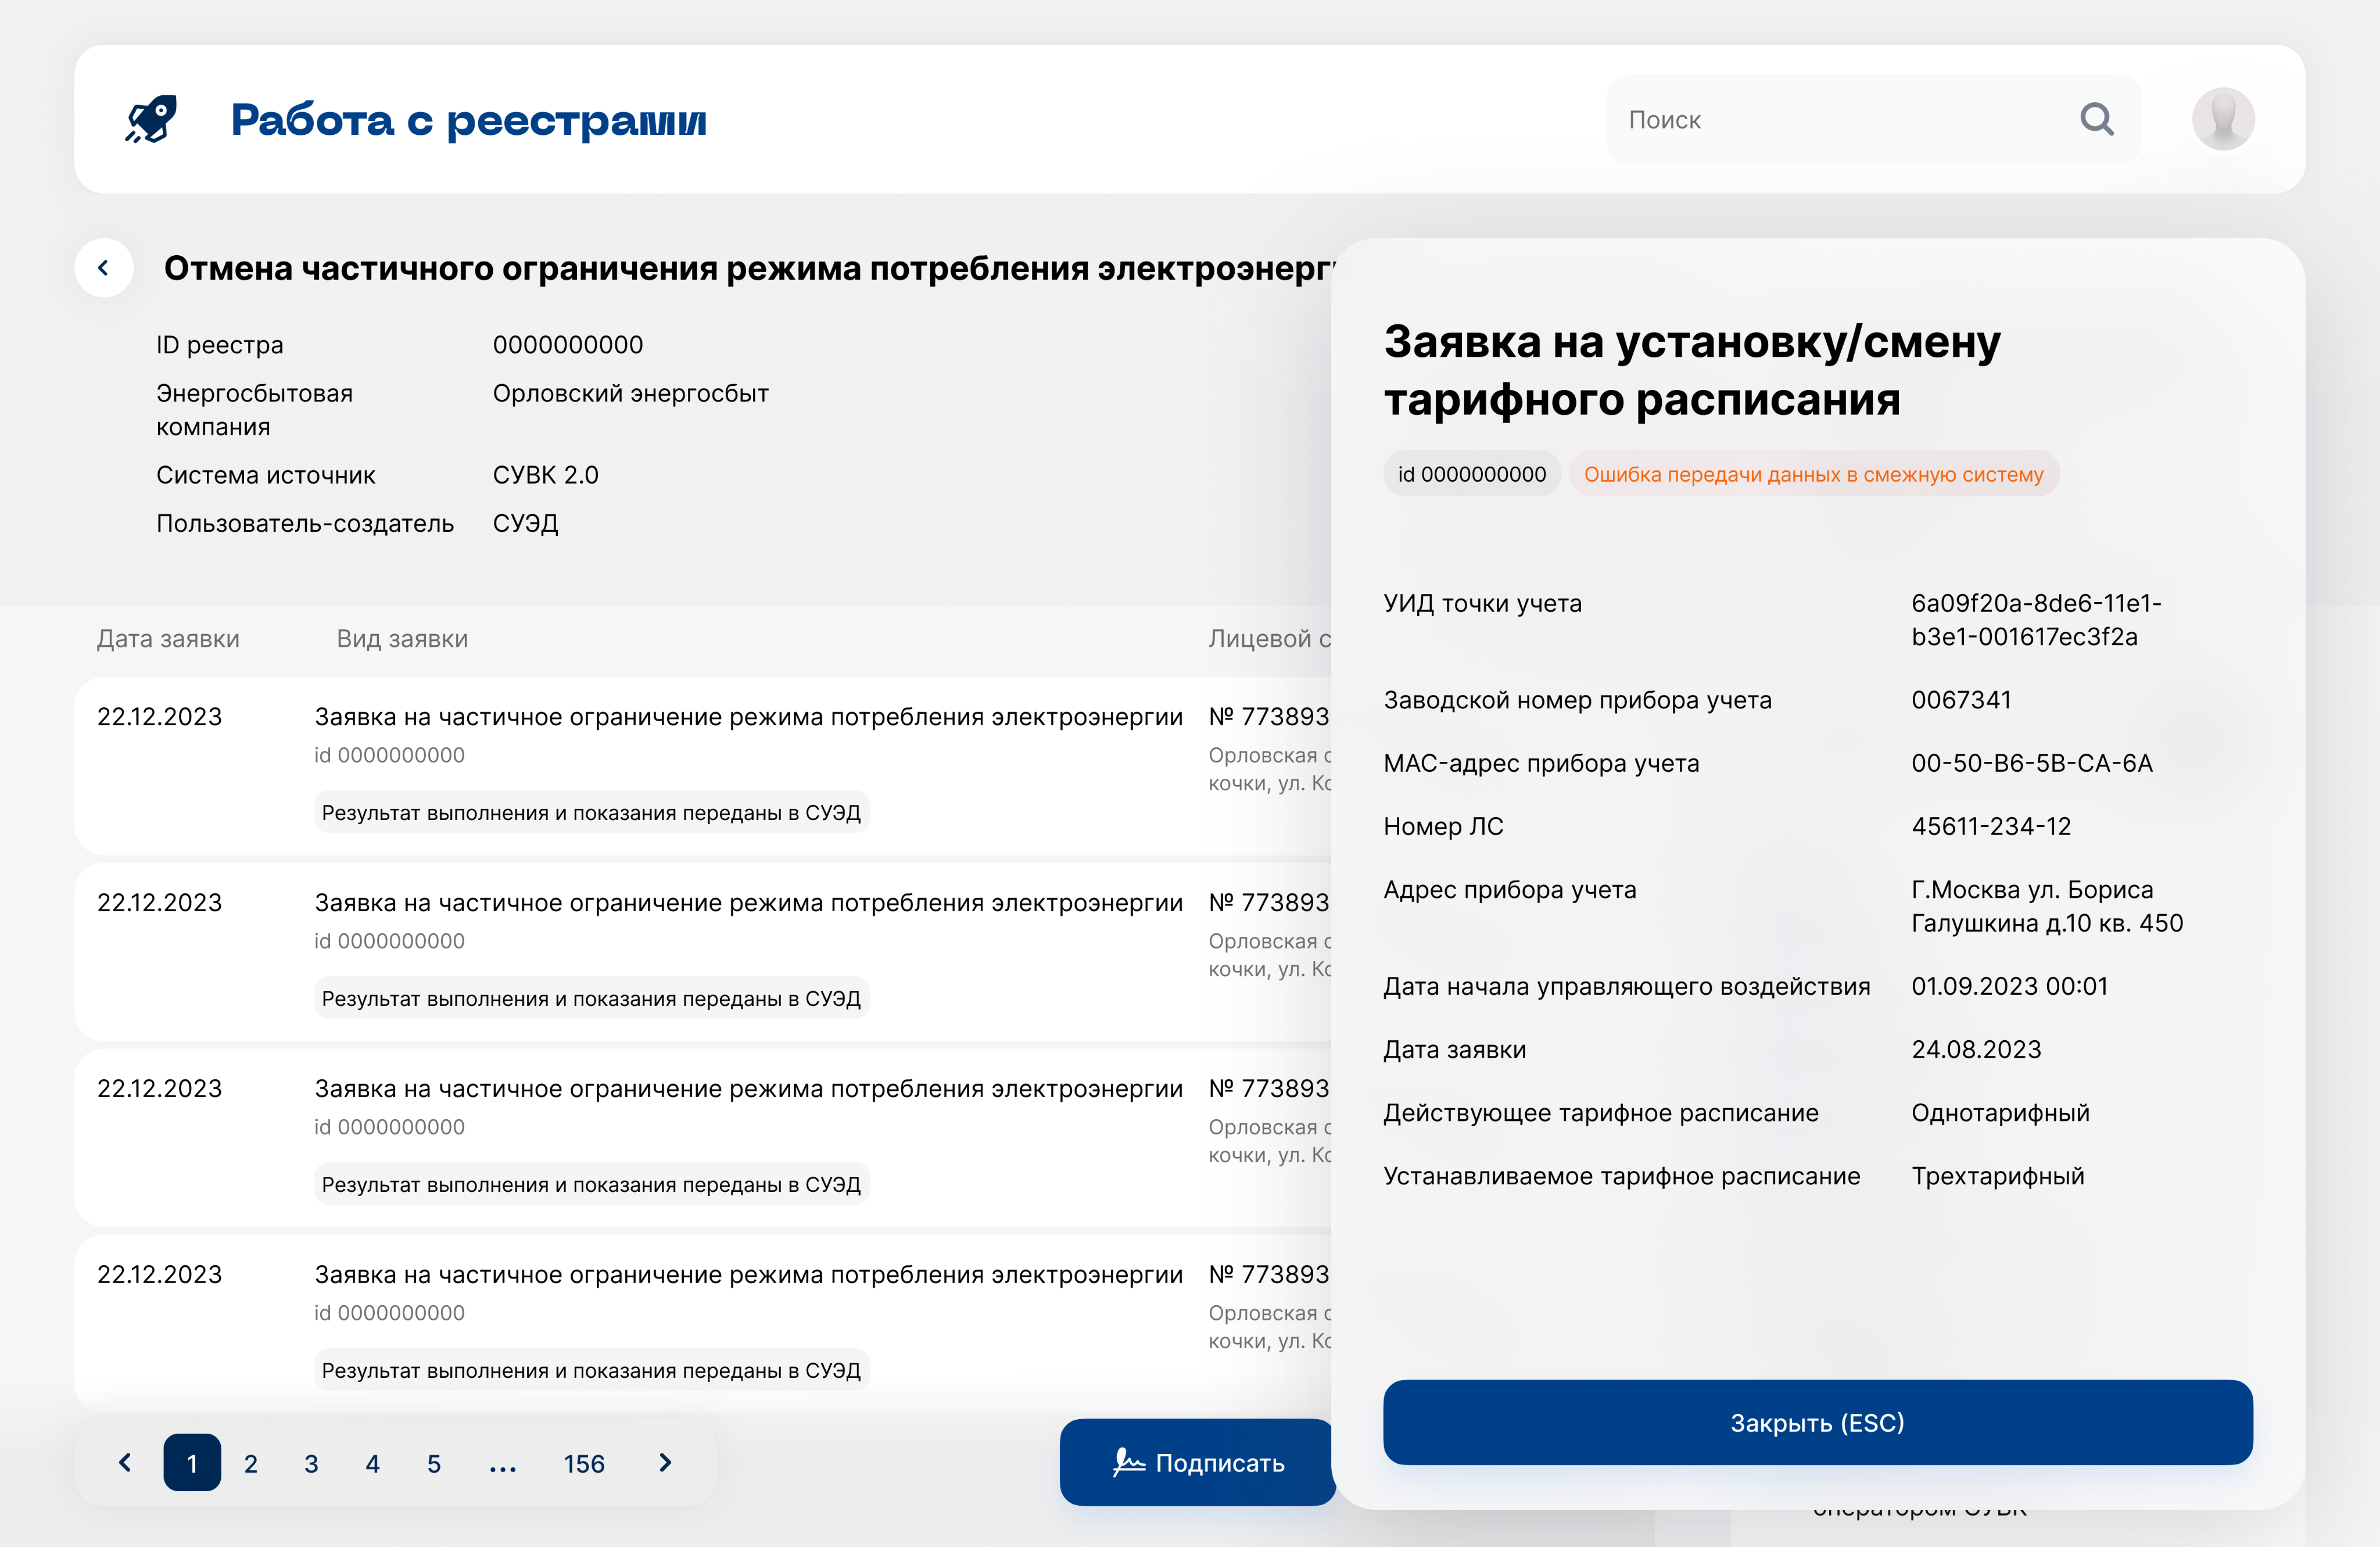Click the rocket logo icon
Viewport: 2380px width, 1547px height.
pyautogui.click(x=151, y=119)
